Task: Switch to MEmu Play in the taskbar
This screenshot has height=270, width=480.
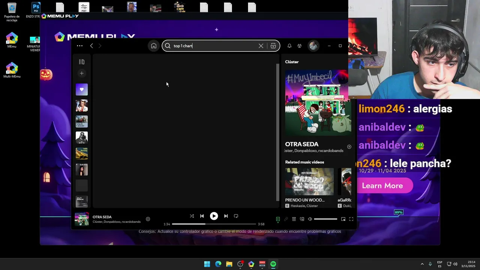Action: pos(251,264)
